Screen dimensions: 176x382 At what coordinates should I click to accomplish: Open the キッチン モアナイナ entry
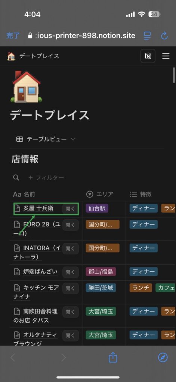(37, 292)
